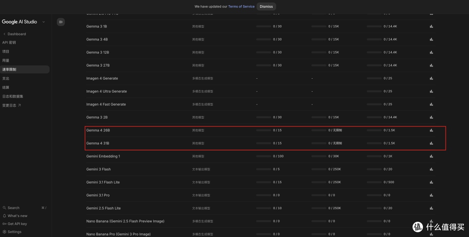Click the Gemini 2.5 Flash Lite model name

103,208
